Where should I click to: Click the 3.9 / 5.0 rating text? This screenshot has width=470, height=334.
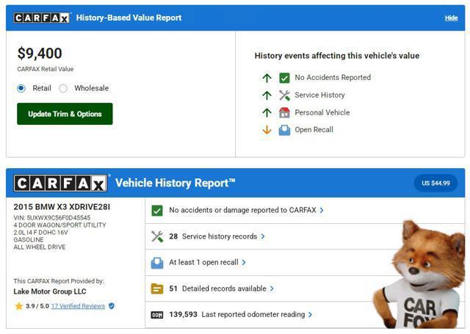(x=37, y=306)
